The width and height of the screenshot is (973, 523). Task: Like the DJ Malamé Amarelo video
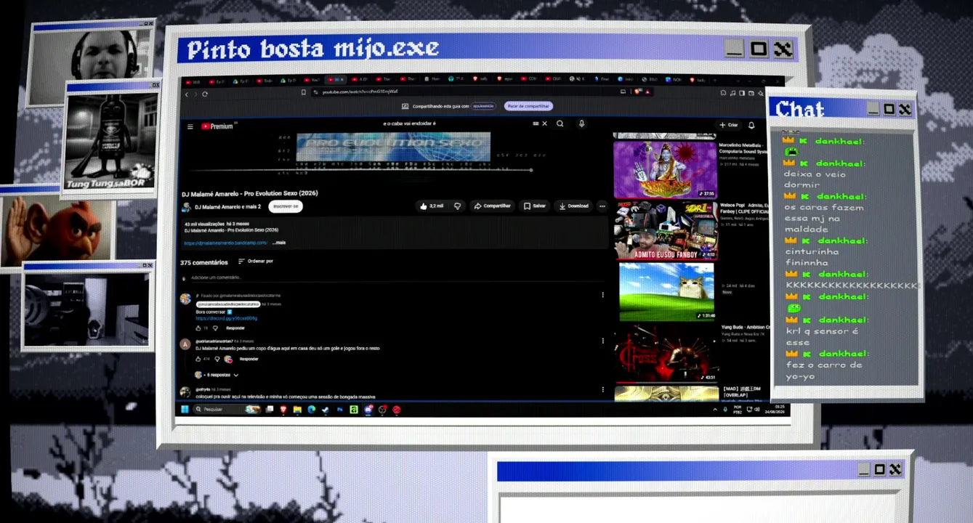click(x=432, y=206)
